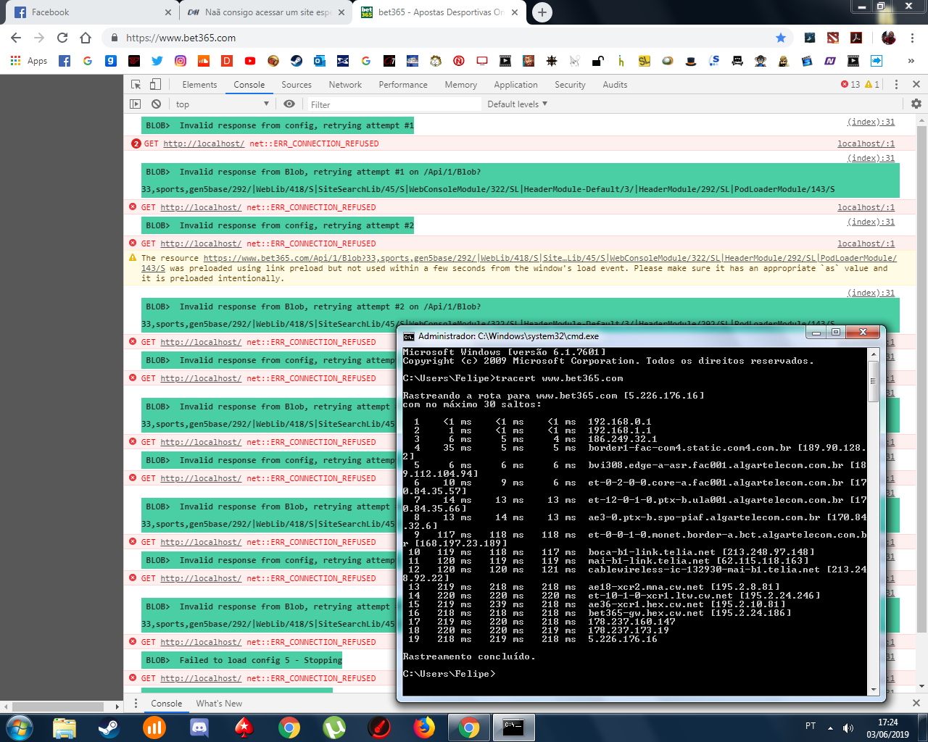Open the YouTube bookmark icon
The height and width of the screenshot is (742, 928).
click(250, 61)
